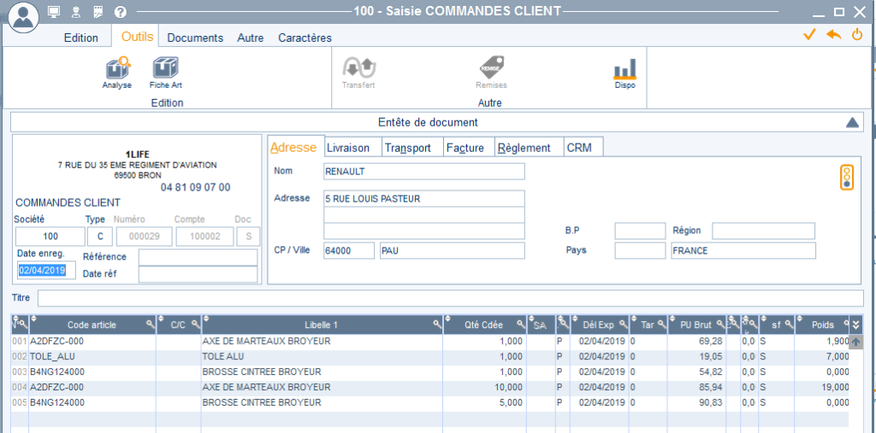Click the search icon in sf header
Viewport: 876px width, 433px height.
[788, 324]
